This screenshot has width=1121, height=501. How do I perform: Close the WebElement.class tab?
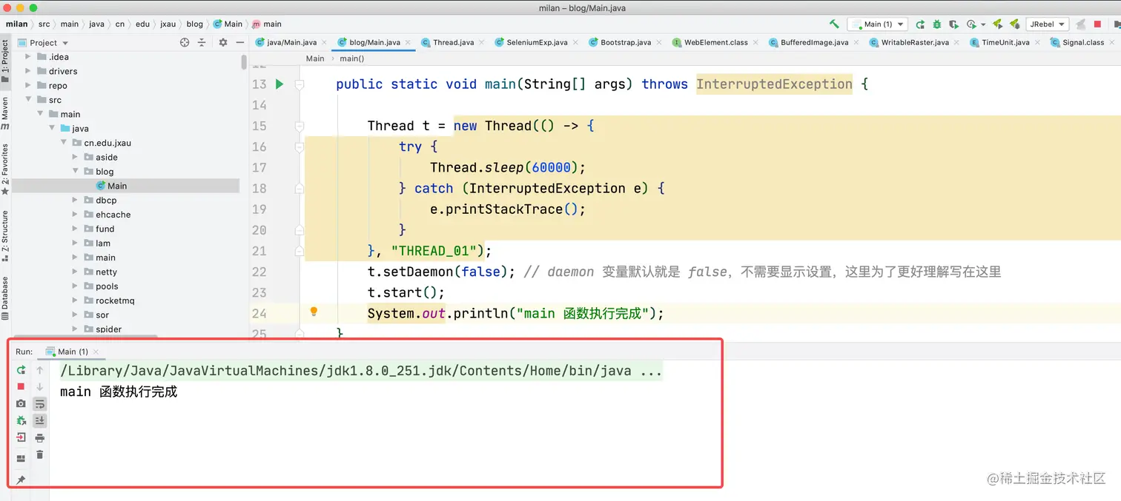point(755,43)
